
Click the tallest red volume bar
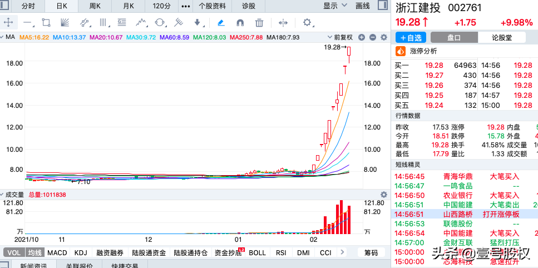click(x=342, y=217)
